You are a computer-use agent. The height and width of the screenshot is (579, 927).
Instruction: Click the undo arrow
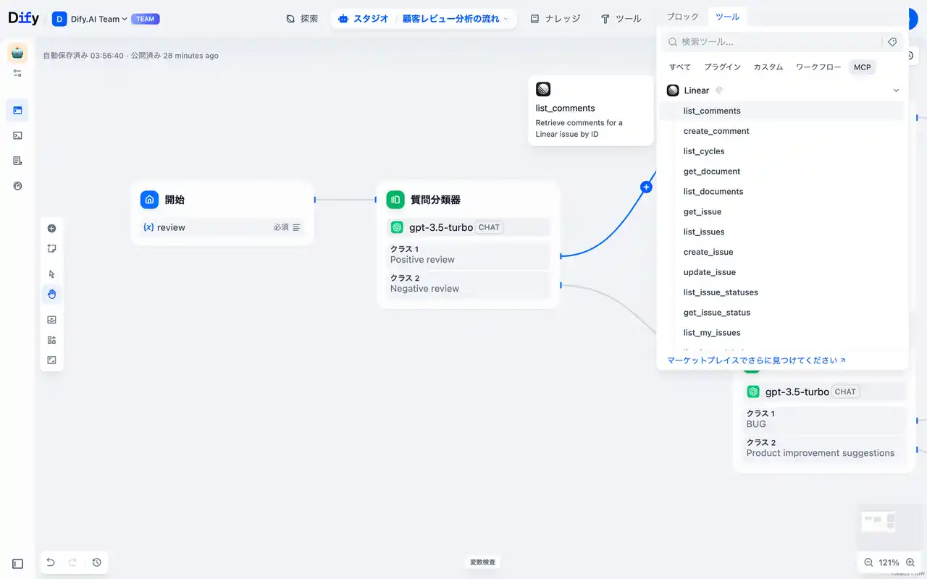tap(51, 562)
